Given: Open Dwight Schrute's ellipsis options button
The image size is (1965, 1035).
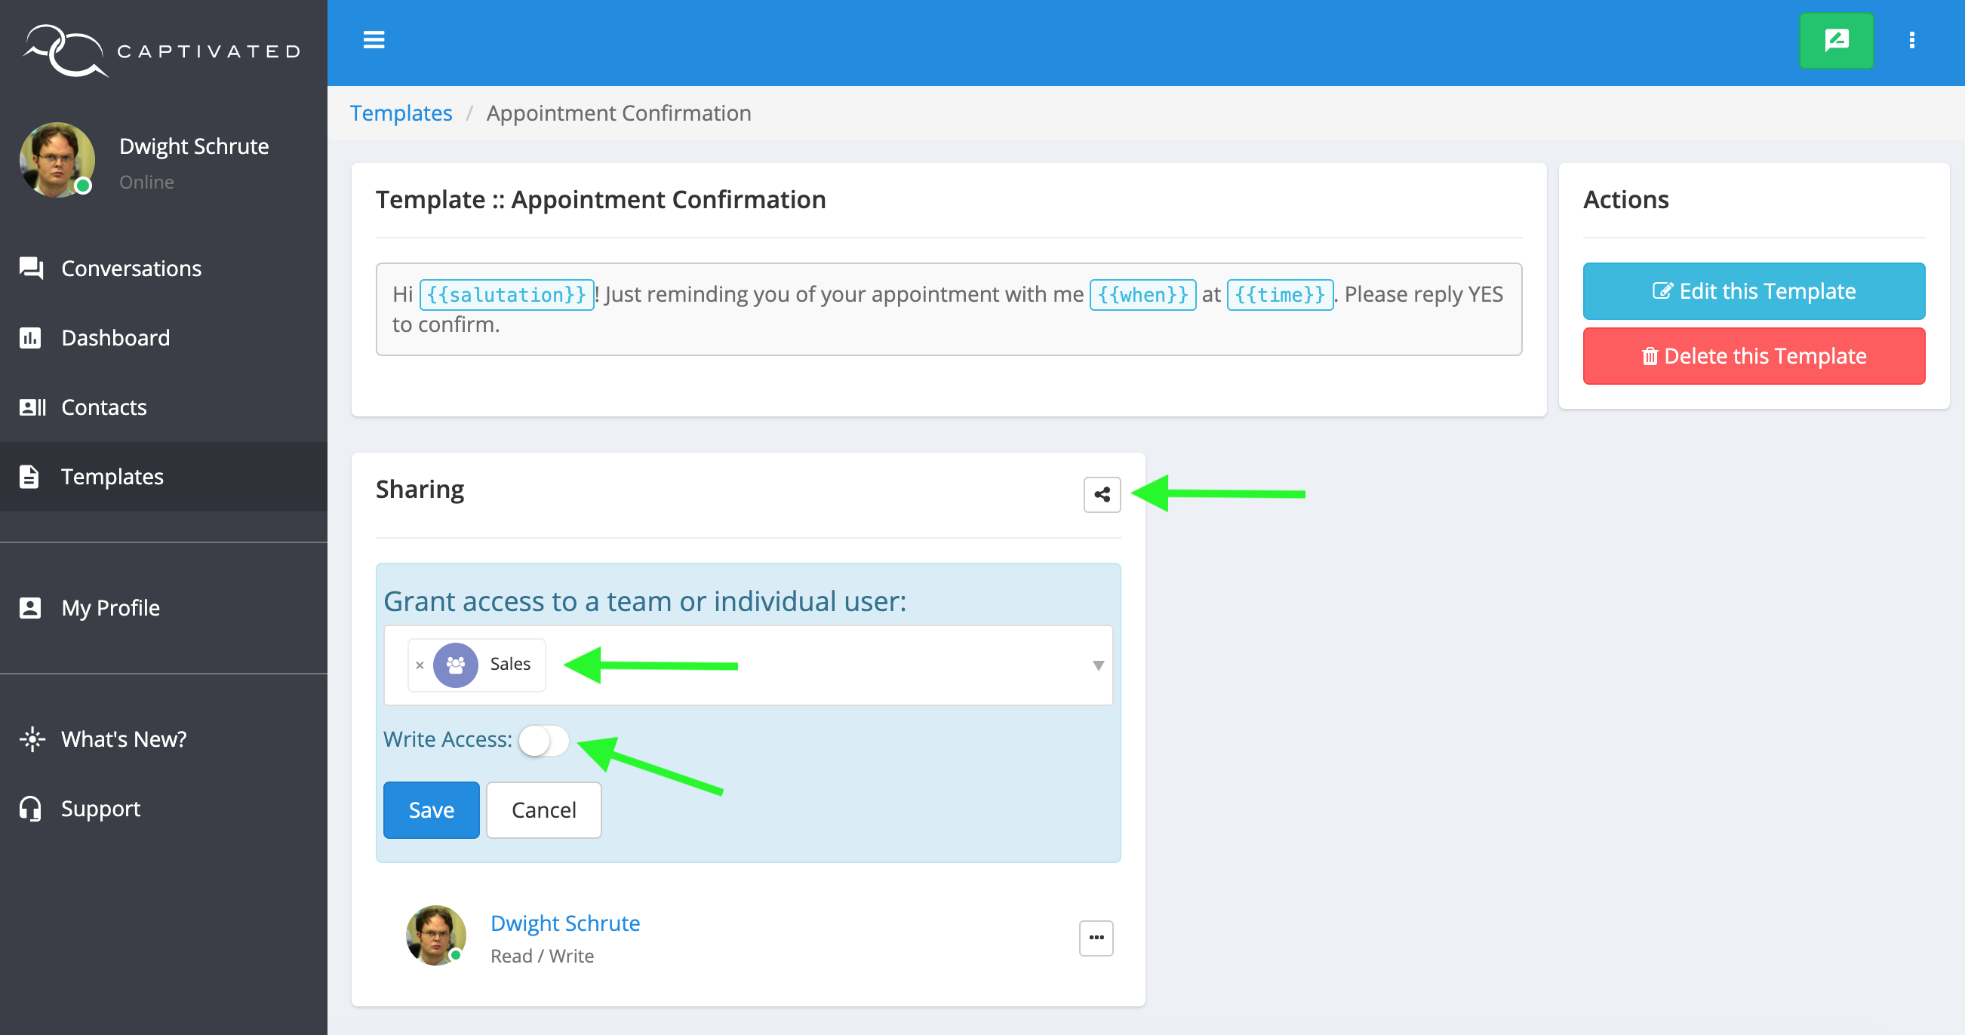Looking at the screenshot, I should pyautogui.click(x=1096, y=938).
